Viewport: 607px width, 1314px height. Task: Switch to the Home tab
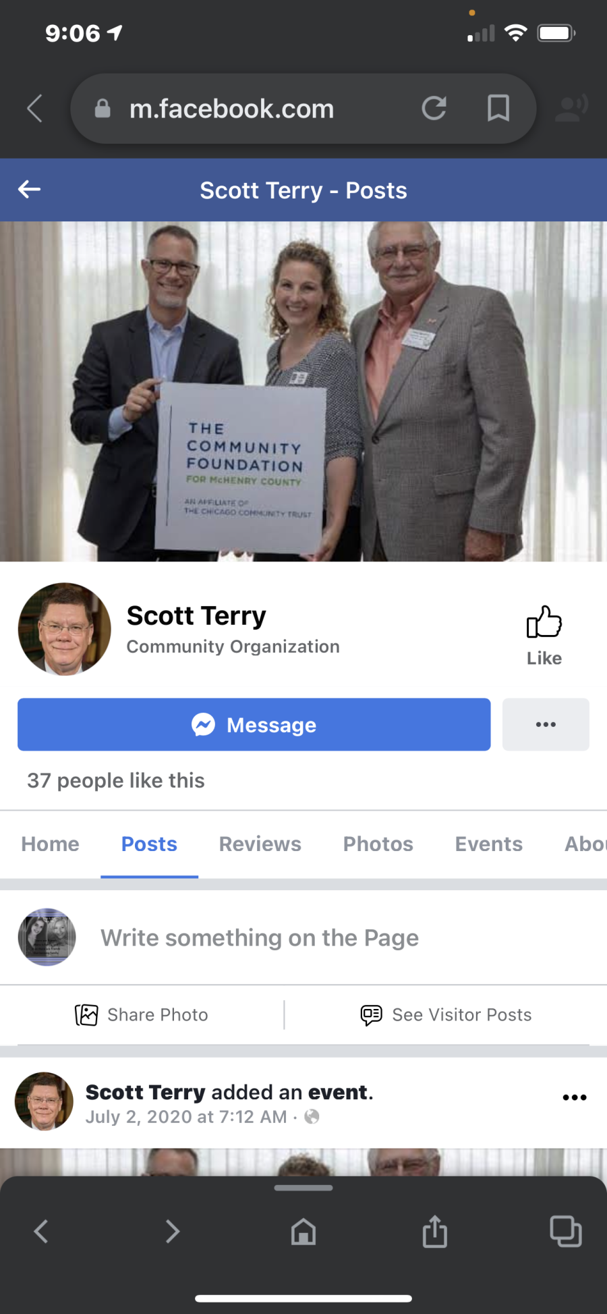(50, 844)
